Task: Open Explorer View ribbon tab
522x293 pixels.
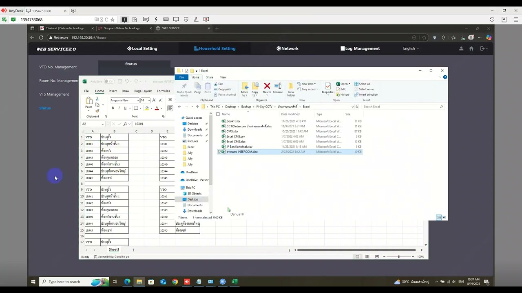Action: click(x=223, y=77)
